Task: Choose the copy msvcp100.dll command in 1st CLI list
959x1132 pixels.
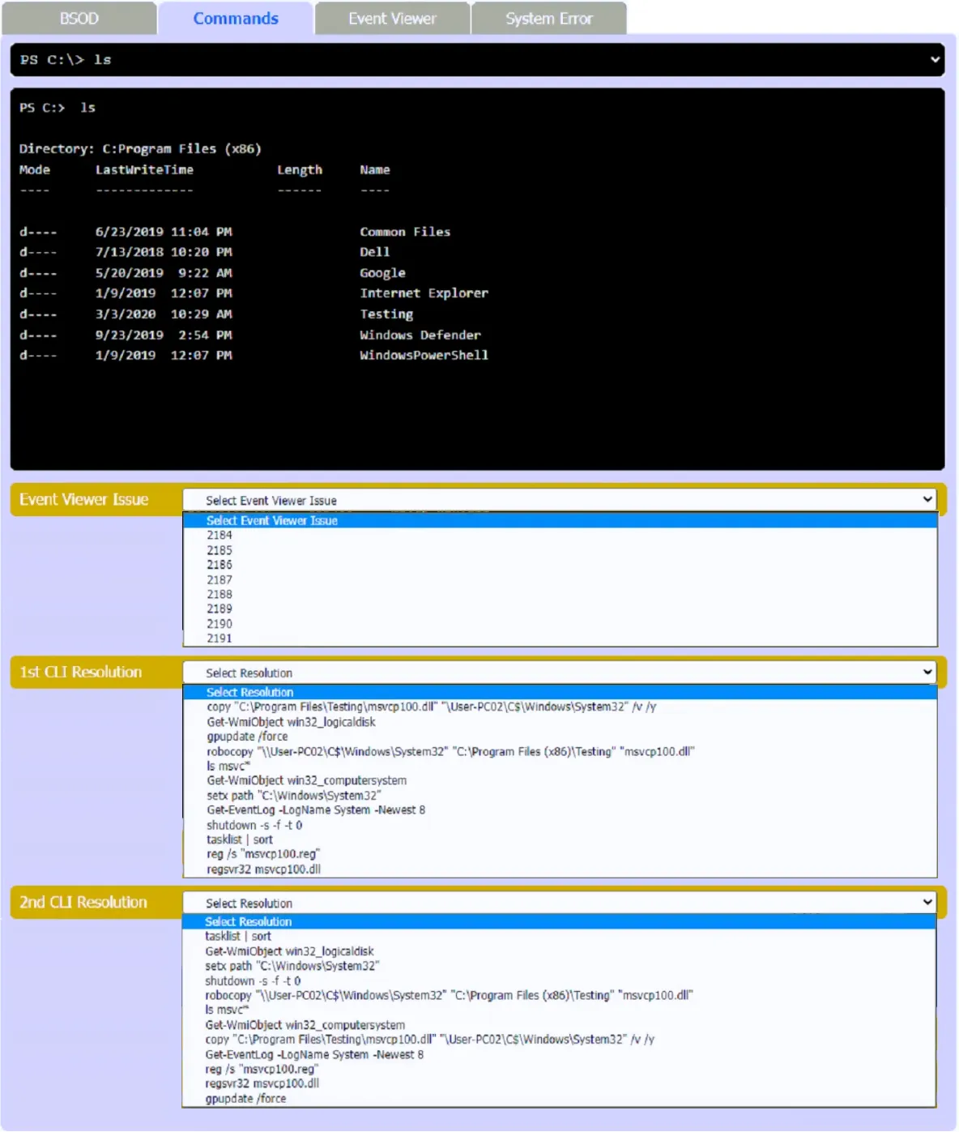Action: pos(560,707)
